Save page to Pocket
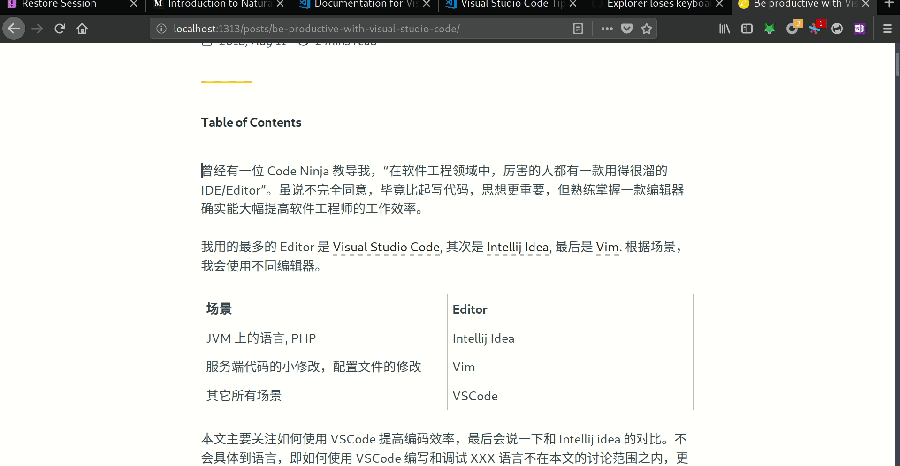This screenshot has width=900, height=466. pos(627,29)
